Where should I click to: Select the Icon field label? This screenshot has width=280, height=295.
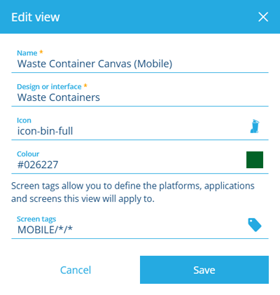click(24, 121)
